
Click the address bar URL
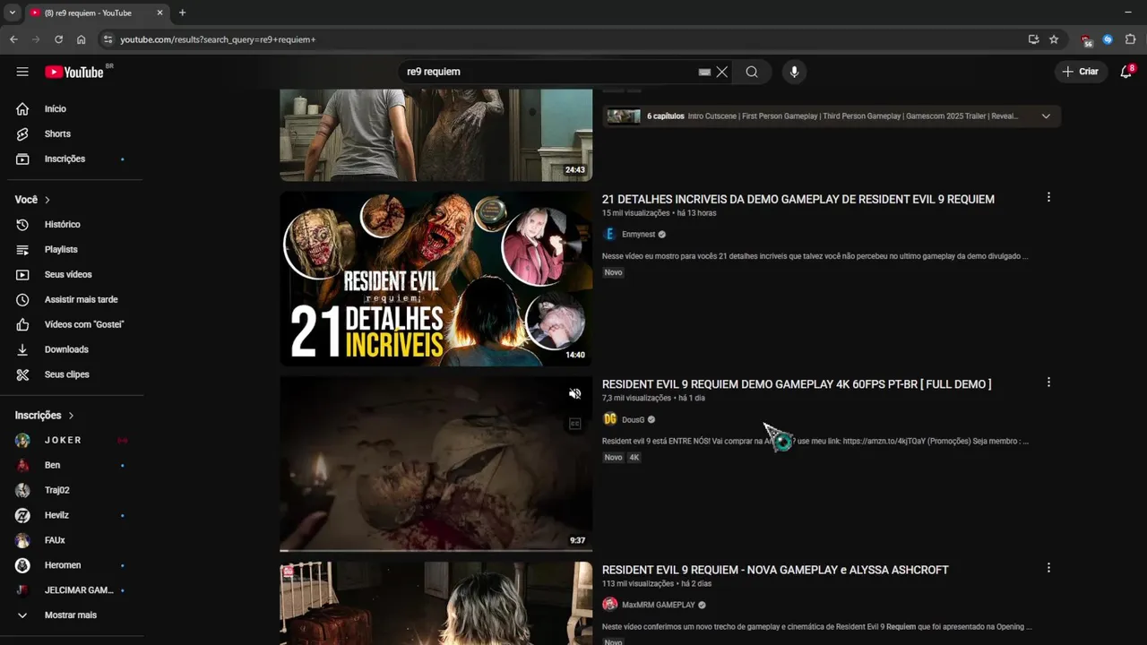[218, 39]
